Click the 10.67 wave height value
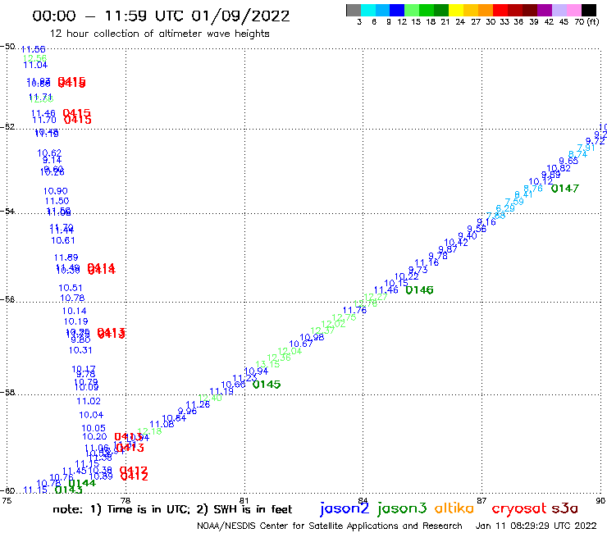This screenshot has width=607, height=533. click(301, 344)
